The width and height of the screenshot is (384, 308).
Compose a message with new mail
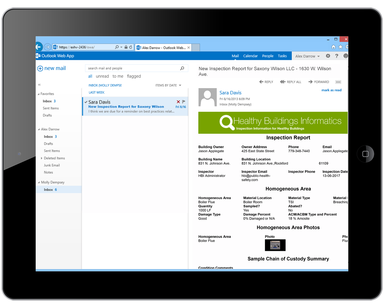(x=52, y=69)
